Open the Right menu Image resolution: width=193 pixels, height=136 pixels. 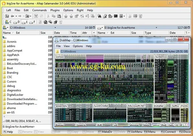click(x=80, y=10)
